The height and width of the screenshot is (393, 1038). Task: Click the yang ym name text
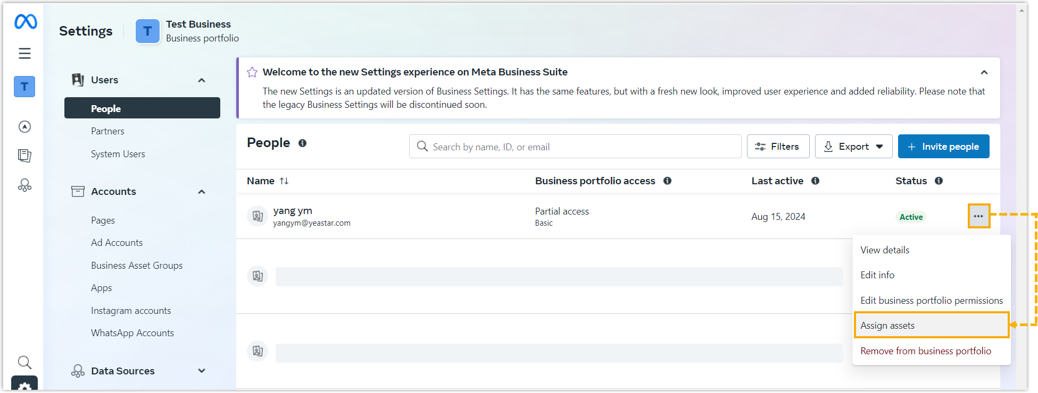(293, 211)
